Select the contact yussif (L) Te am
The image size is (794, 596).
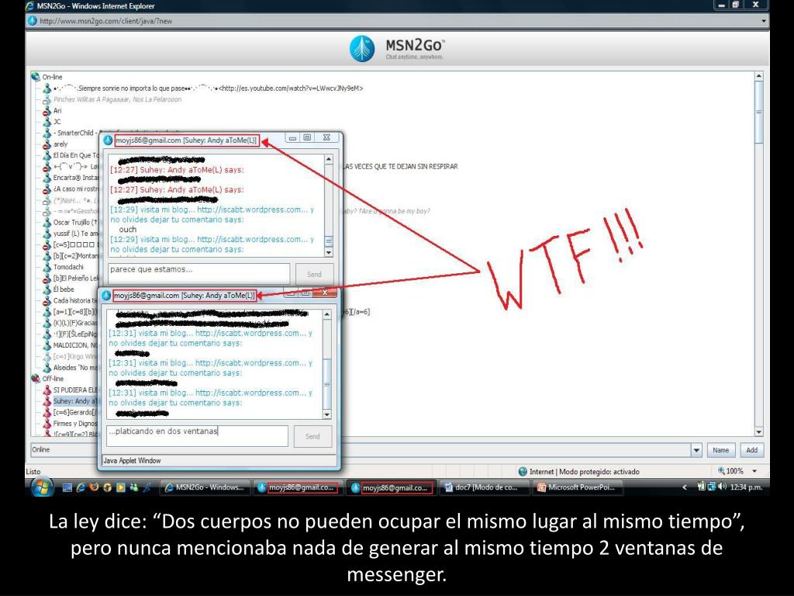(75, 233)
